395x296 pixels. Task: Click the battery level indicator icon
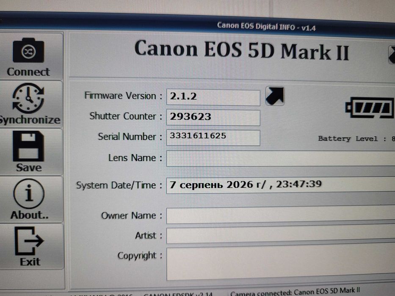point(369,107)
